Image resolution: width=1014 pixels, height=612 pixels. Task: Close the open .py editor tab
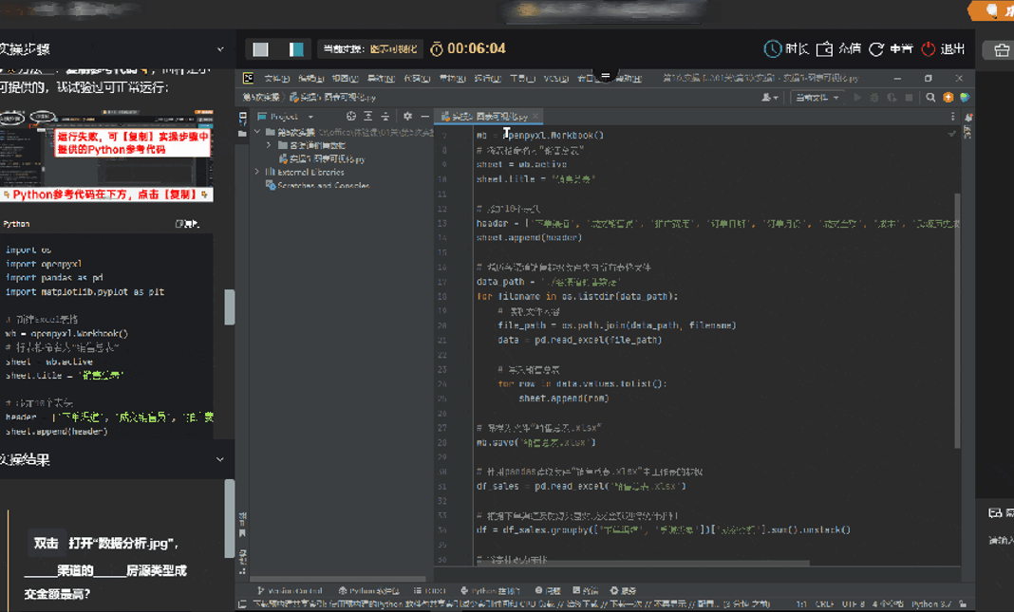pyautogui.click(x=535, y=117)
